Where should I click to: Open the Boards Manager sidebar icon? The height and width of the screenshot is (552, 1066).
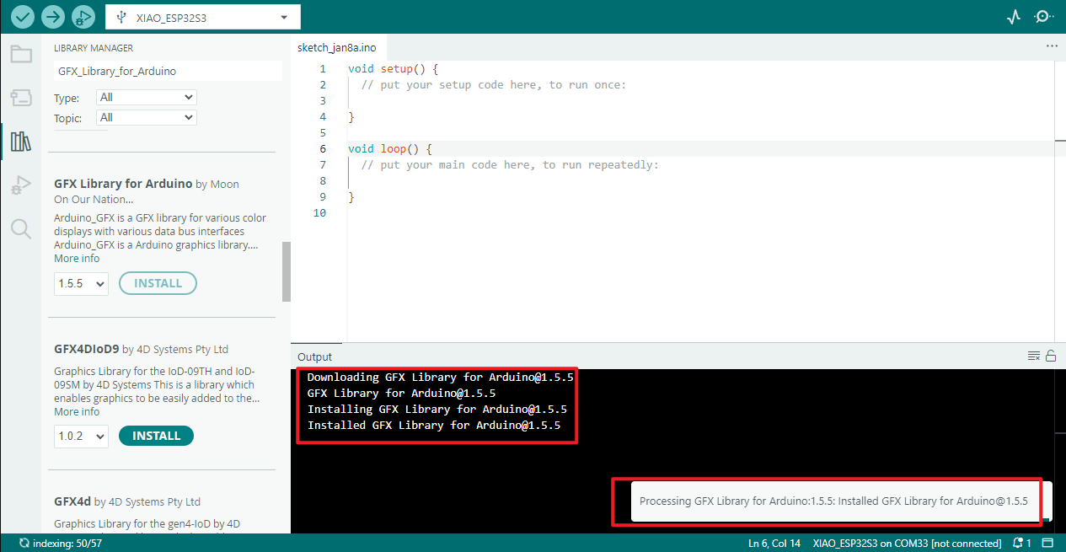(21, 98)
